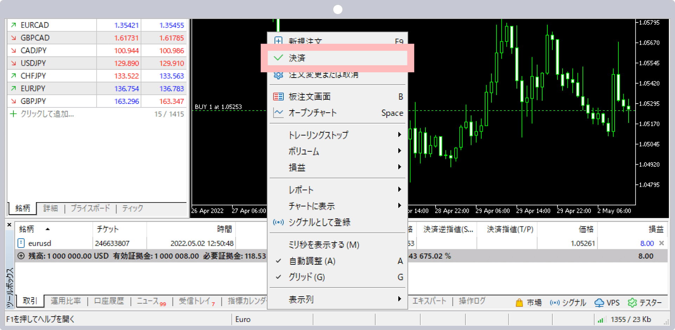The height and width of the screenshot is (330, 675).
Task: Click the Euro status bar entry
Action: (x=243, y=319)
